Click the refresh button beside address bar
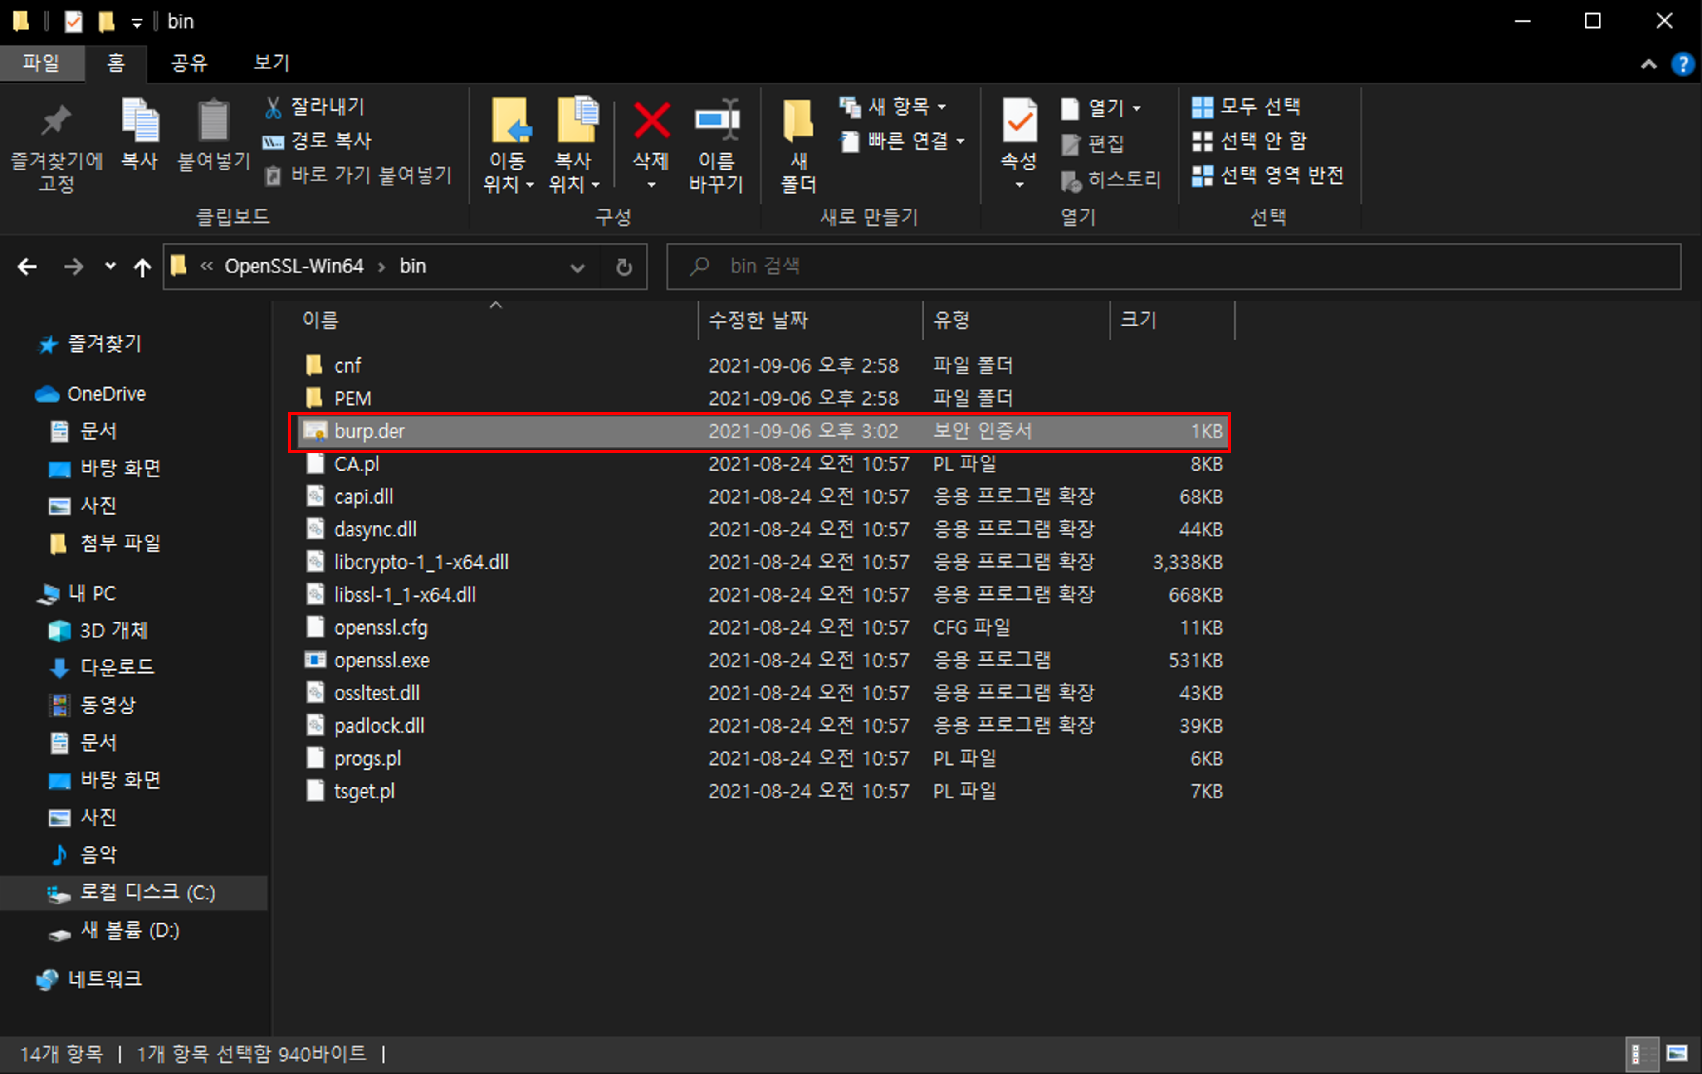1702x1074 pixels. tap(623, 267)
